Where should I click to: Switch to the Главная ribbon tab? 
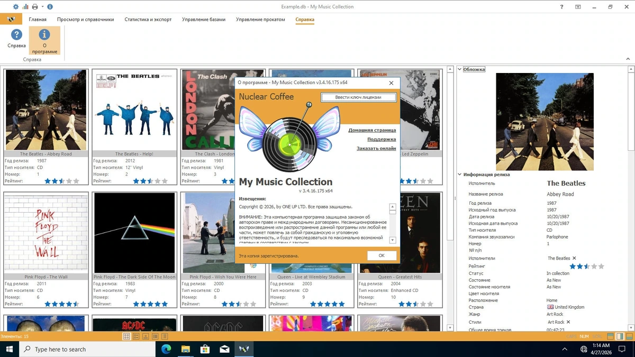coord(38,20)
